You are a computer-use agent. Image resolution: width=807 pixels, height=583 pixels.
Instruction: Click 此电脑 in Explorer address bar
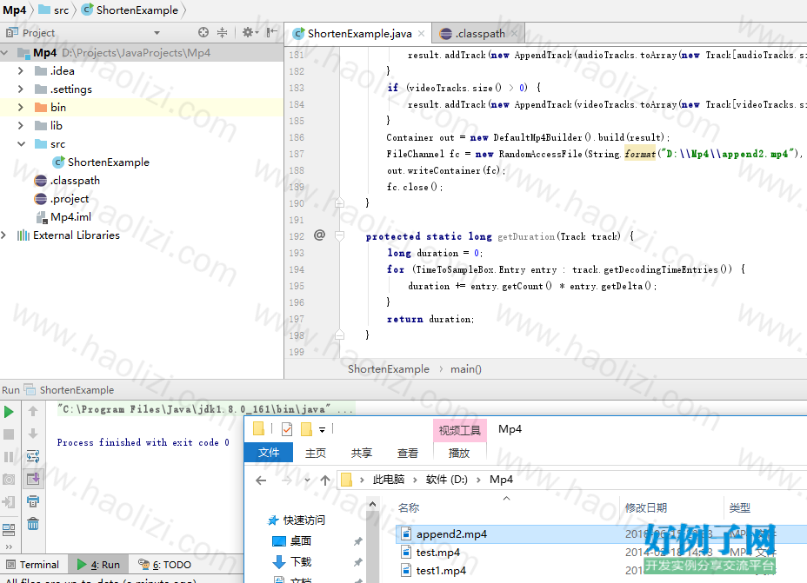tap(388, 480)
